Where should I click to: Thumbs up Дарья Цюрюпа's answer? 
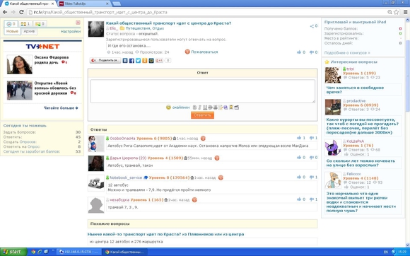(x=299, y=158)
